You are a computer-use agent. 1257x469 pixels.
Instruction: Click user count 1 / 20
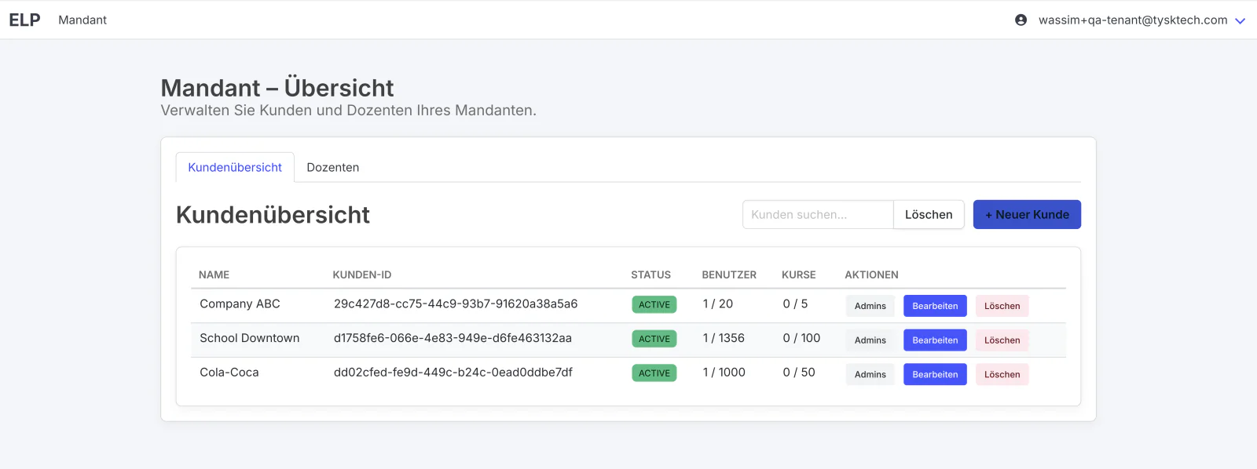718,304
